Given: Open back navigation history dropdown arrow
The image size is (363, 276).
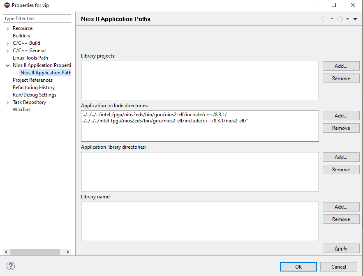Looking at the screenshot, I should [332, 19].
